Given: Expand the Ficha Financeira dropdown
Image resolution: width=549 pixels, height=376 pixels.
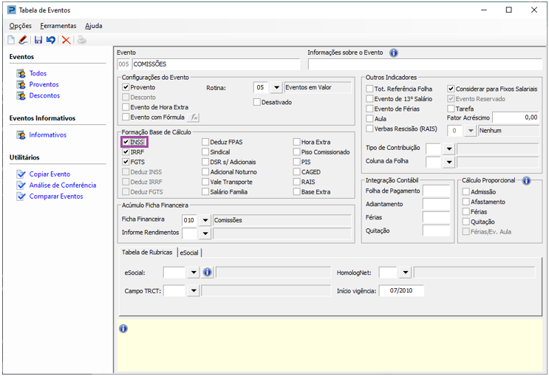Looking at the screenshot, I should coord(205,220).
